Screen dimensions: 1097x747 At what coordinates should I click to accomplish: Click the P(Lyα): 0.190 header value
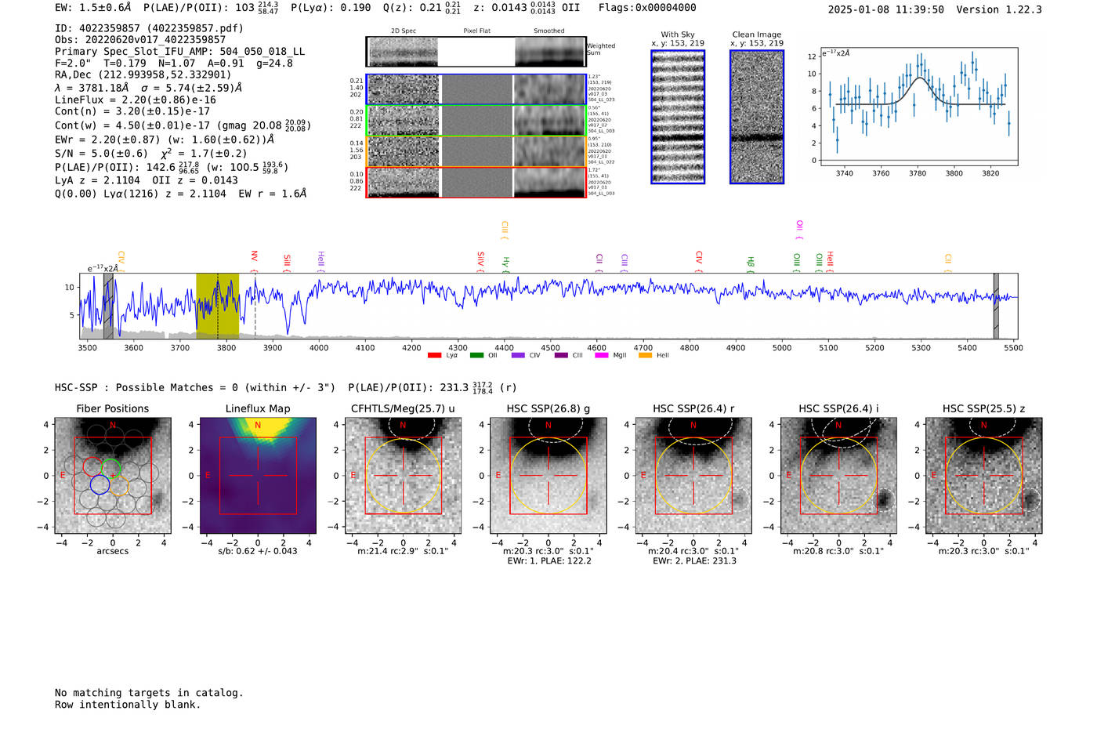pyautogui.click(x=331, y=8)
